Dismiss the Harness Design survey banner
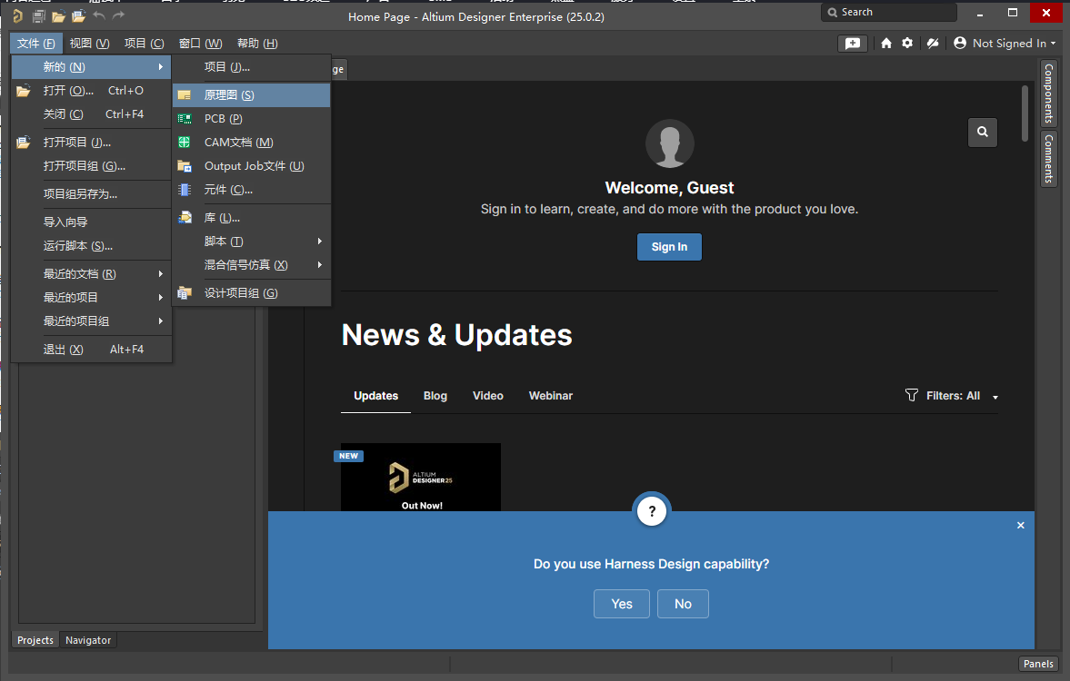This screenshot has height=681, width=1070. 1021,526
